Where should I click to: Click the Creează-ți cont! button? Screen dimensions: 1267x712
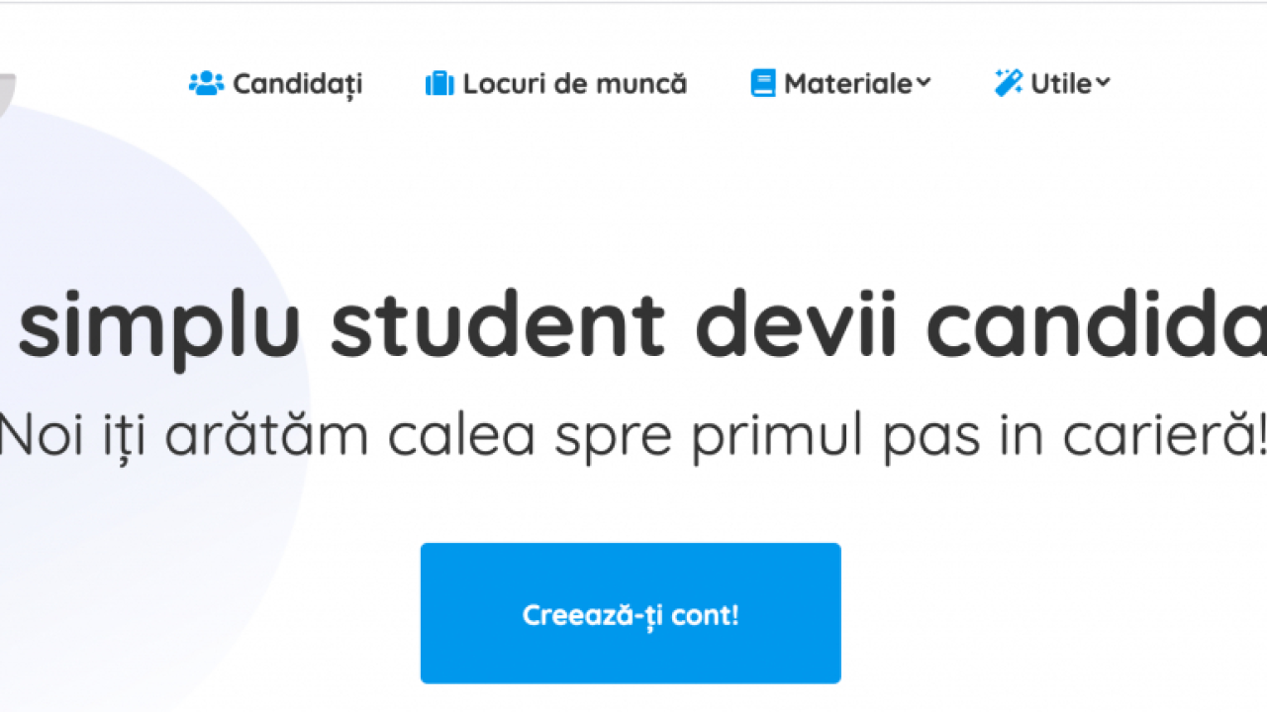pos(631,613)
